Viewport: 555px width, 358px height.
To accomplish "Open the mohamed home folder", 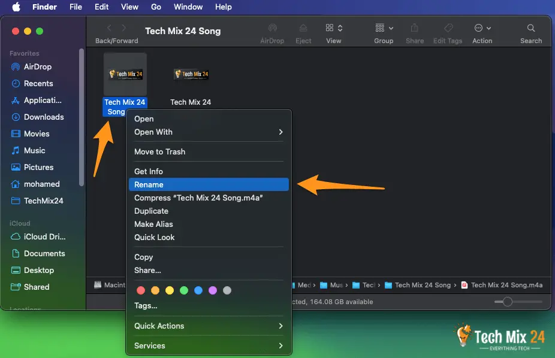I will [x=35, y=184].
